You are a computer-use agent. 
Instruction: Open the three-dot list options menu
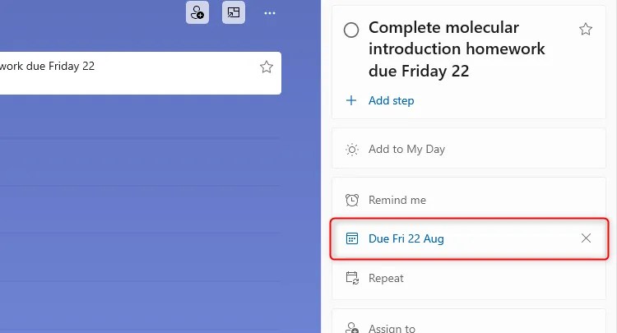270,13
